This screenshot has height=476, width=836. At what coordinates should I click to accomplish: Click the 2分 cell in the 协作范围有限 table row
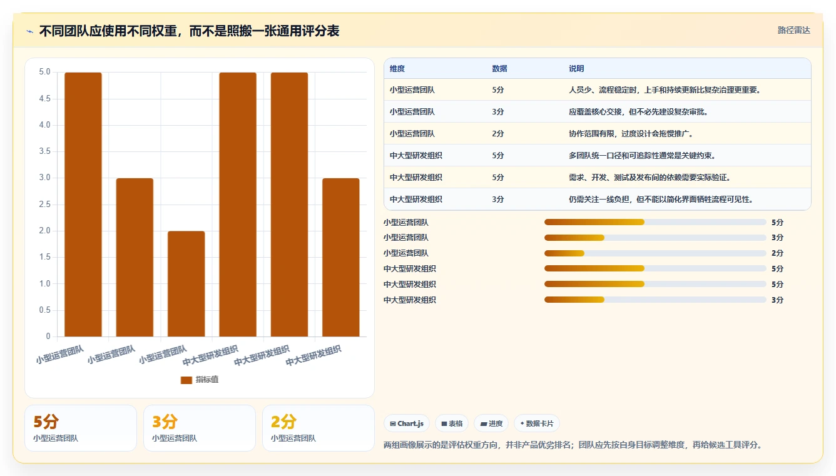point(498,134)
